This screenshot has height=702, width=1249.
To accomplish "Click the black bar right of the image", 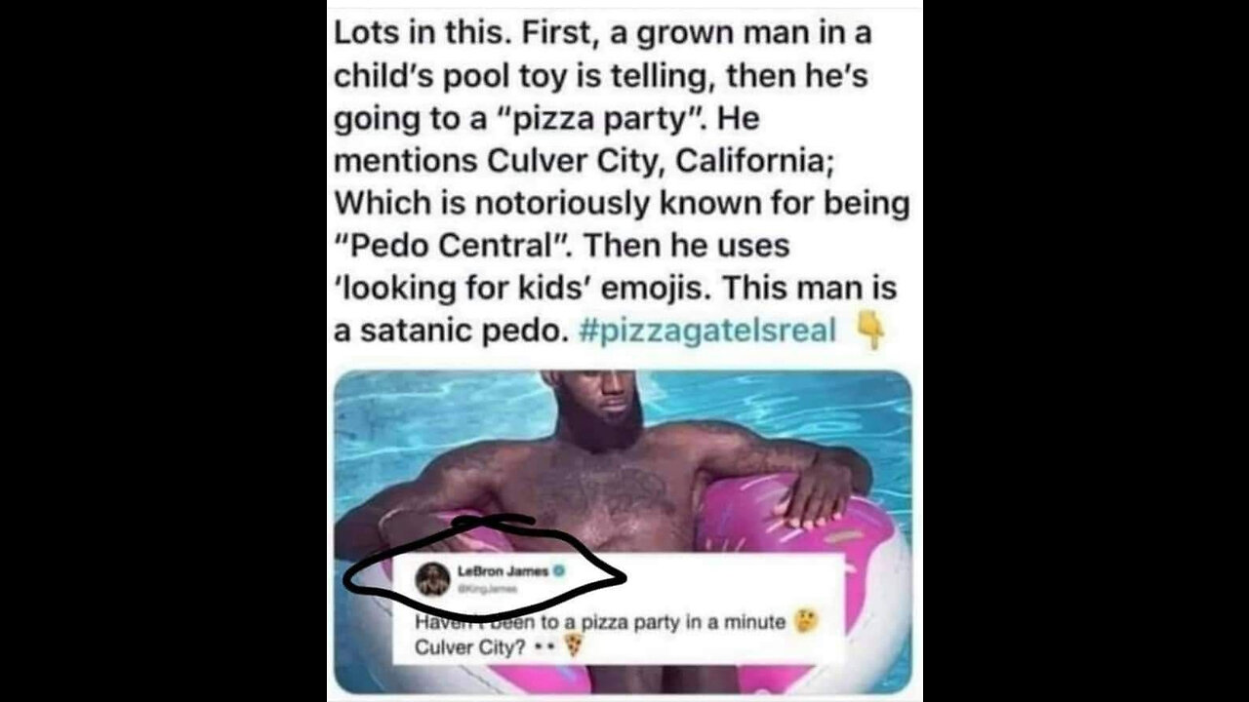I will pos(1085,351).
